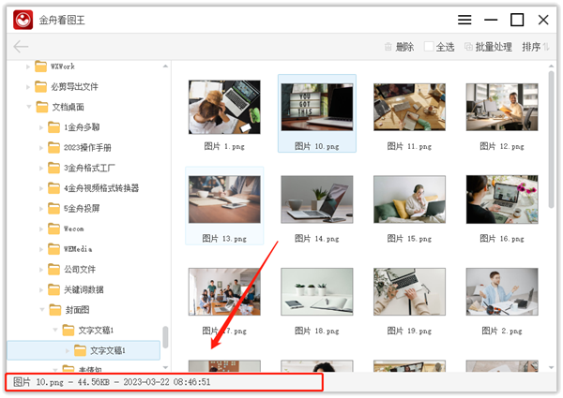Expand the WXWork tree node
This screenshot has height=398, width=563.
click(27, 66)
